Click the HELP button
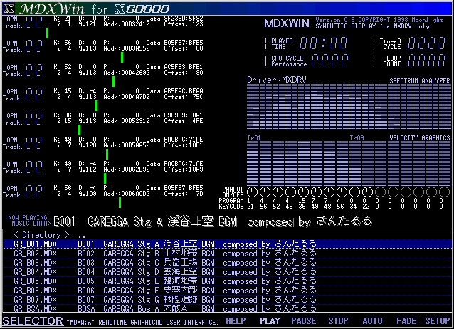 coord(236,321)
